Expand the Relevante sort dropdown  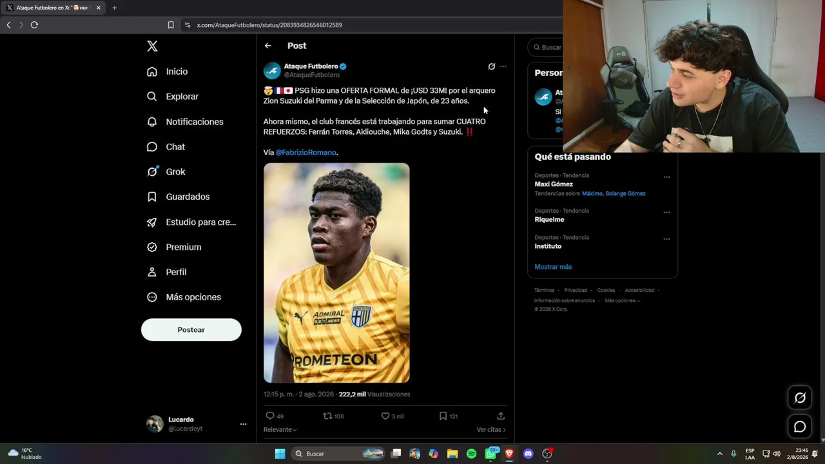(280, 430)
